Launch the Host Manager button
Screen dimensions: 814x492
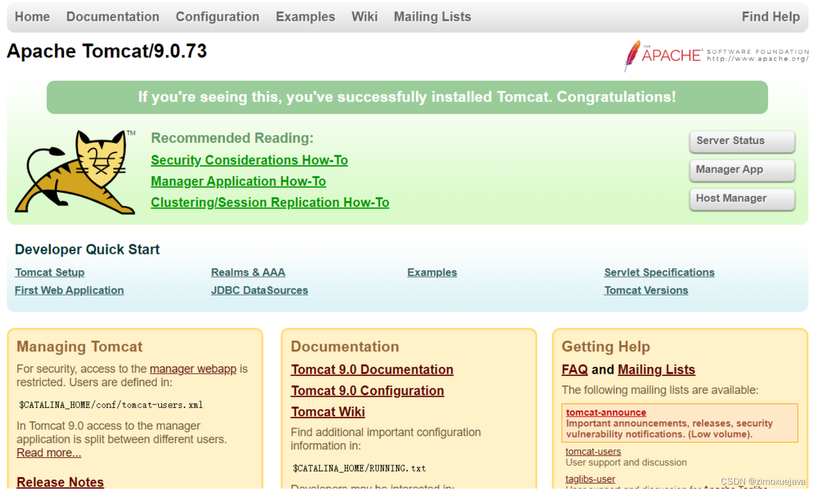point(742,199)
